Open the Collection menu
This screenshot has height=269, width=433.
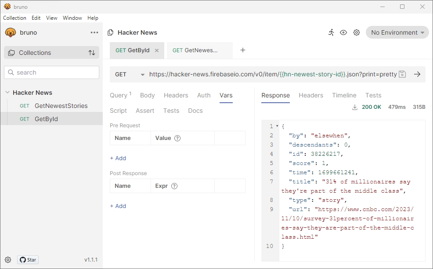coord(14,18)
